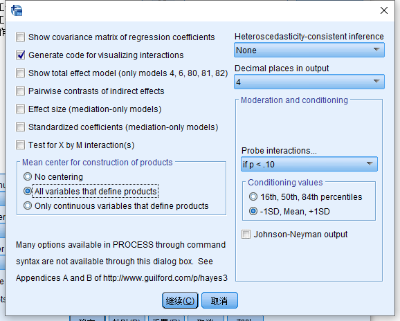Click the 继续(C) continue button
Screen dimensions: 400x321
[x=180, y=301]
